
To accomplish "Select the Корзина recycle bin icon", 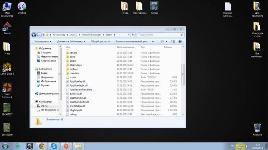I will tap(257, 130).
